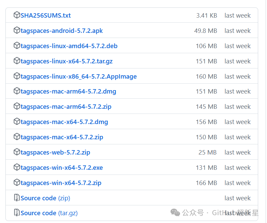Viewport: 267px width, 223px height.
Task: Download tagspaces-mac-arm64-5.7.2.zip
Action: pyautogui.click(x=66, y=107)
